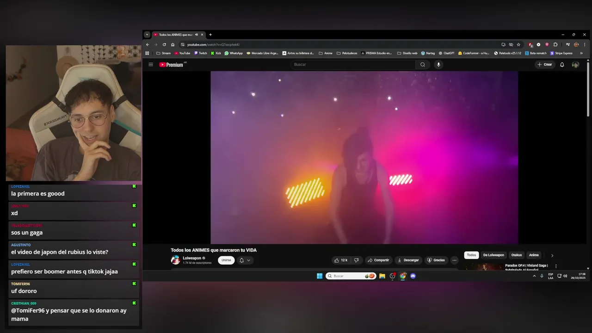Open the YouTube account avatar menu
Screen dimensions: 592x333
(x=575, y=64)
